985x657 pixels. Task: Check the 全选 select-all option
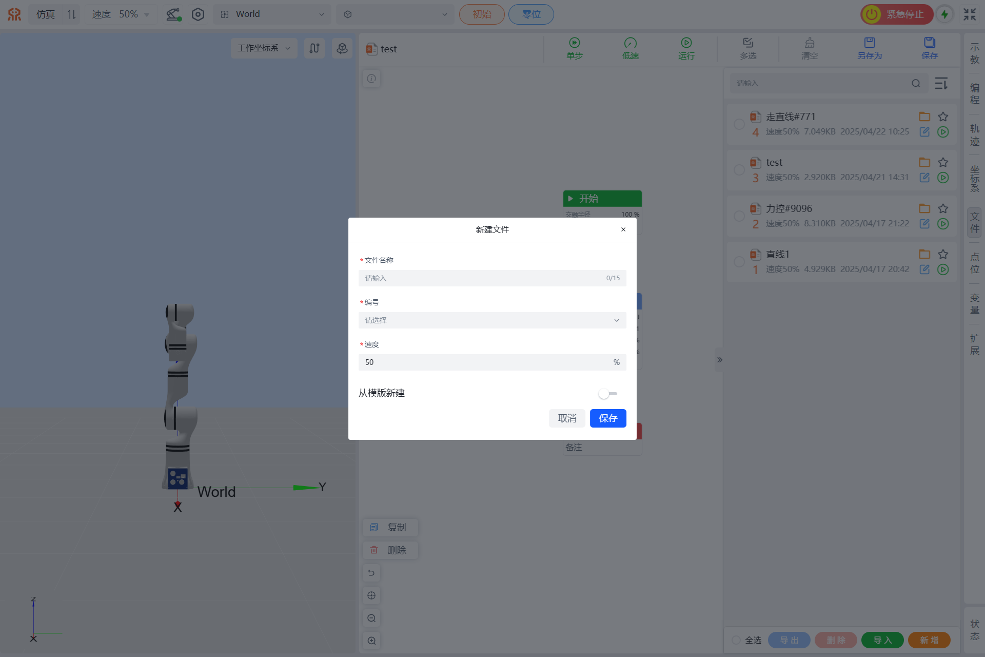click(736, 640)
